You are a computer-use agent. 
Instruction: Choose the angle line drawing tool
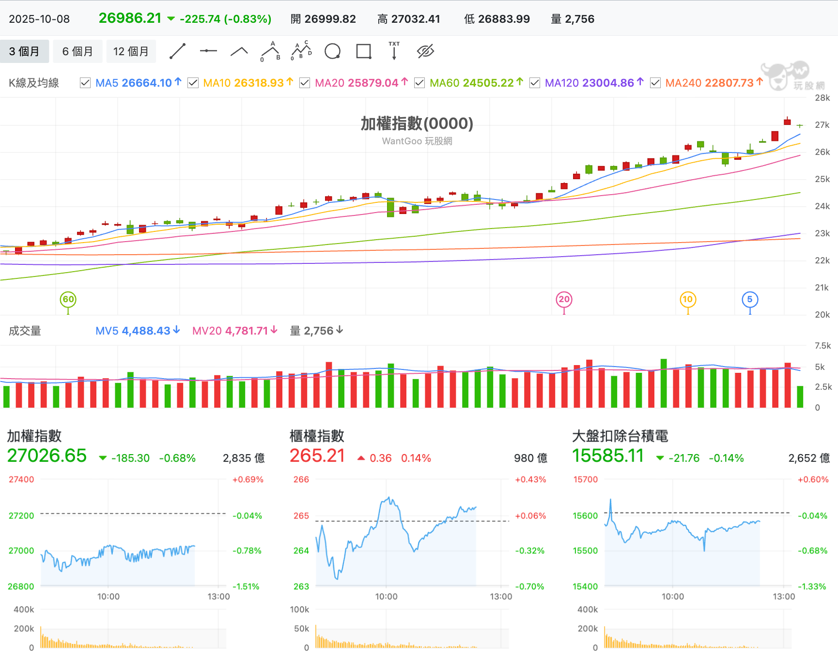[239, 51]
